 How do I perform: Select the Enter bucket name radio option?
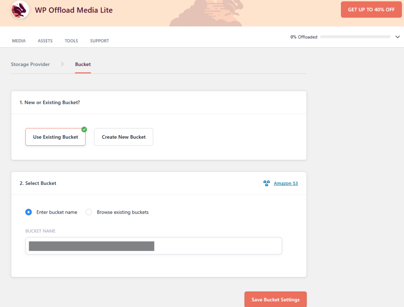(x=28, y=212)
